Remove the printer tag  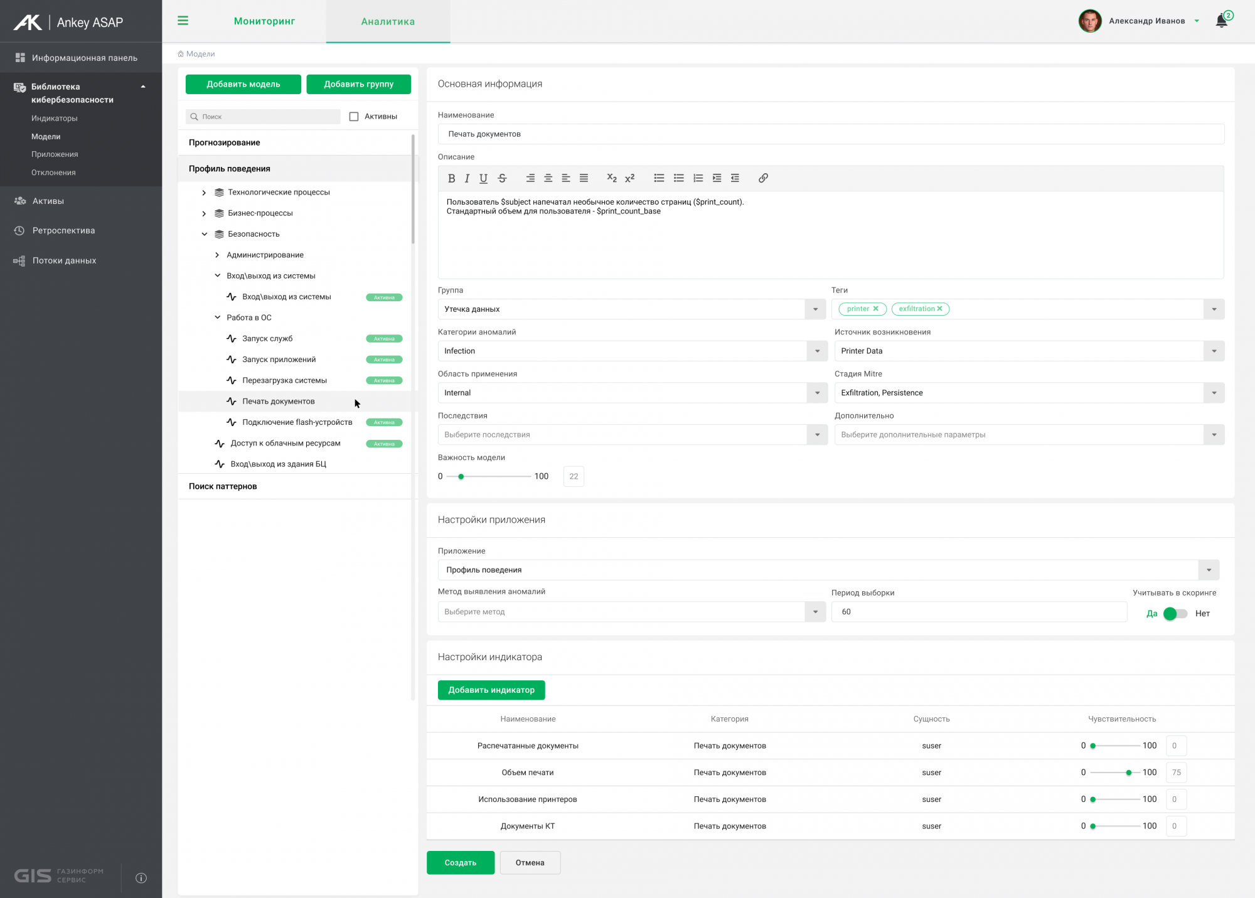click(x=875, y=309)
